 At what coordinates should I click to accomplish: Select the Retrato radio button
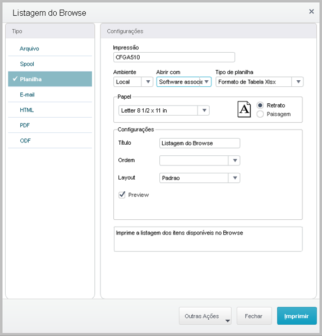(260, 105)
